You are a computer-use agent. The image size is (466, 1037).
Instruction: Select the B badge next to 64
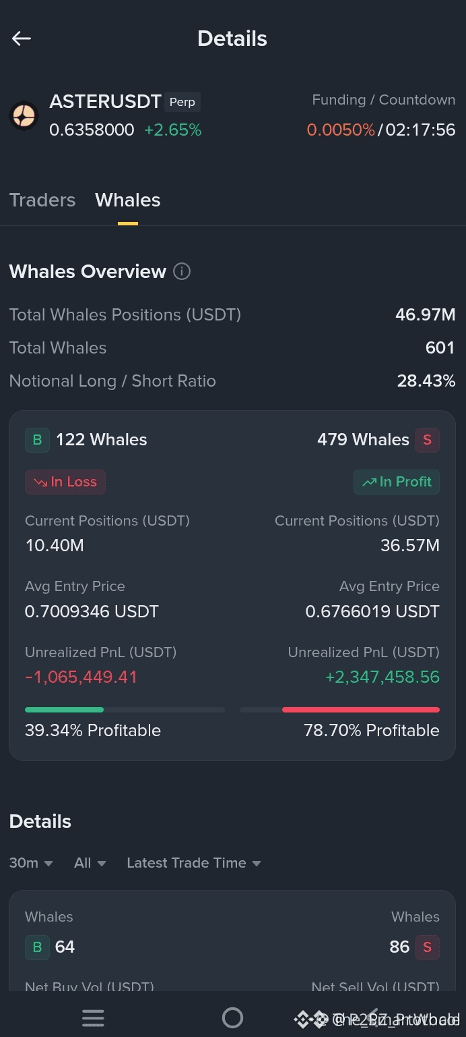click(37, 947)
